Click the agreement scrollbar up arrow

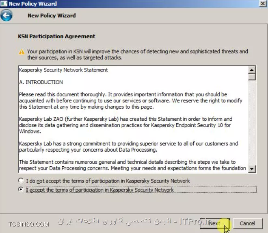[x=252, y=70]
